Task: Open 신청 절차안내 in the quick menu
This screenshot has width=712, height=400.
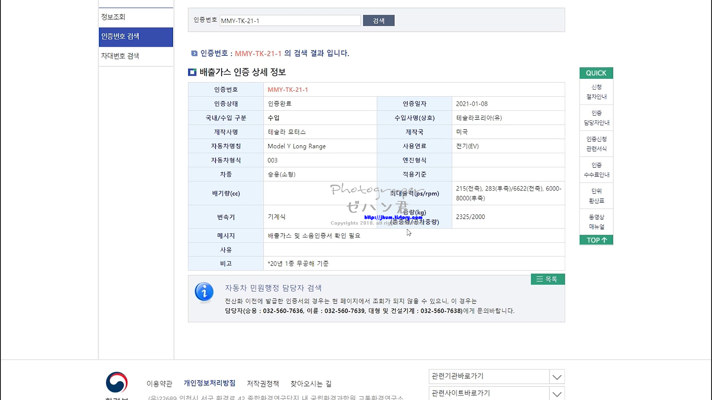Action: (x=596, y=92)
